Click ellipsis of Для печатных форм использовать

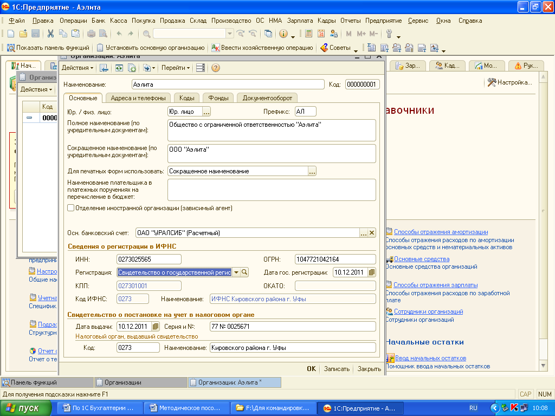click(312, 171)
